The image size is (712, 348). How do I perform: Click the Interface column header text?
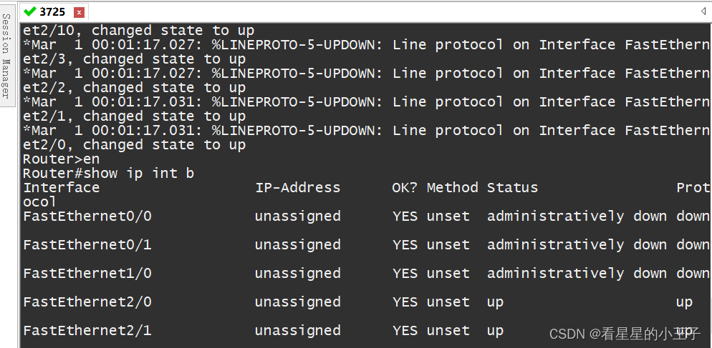point(61,188)
